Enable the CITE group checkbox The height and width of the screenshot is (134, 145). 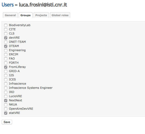(x=6, y=29)
